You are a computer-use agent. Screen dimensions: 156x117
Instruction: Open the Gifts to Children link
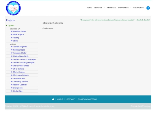[x=18, y=72]
